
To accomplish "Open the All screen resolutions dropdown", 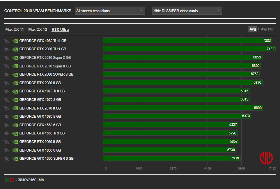I will [x=110, y=11].
